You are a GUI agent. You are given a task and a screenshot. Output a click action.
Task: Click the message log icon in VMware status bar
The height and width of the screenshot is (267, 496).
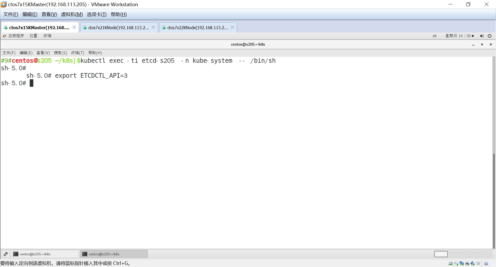[x=486, y=263]
